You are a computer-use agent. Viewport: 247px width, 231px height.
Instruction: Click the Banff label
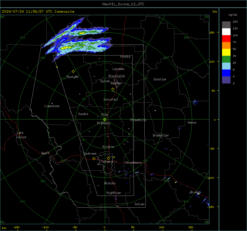pos(45,153)
